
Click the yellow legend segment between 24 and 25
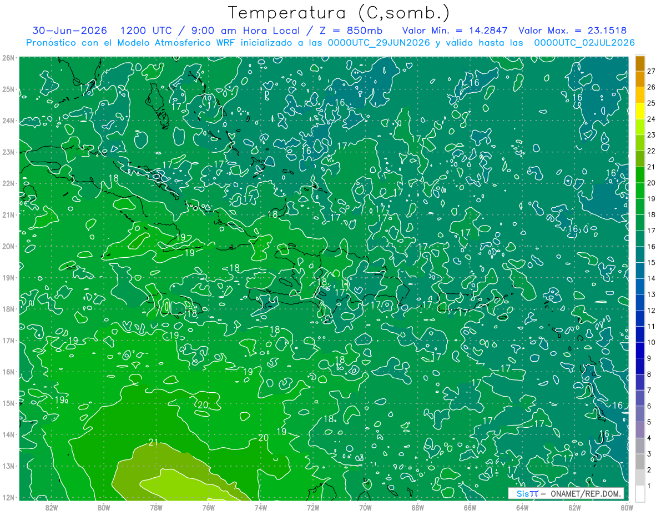point(640,112)
